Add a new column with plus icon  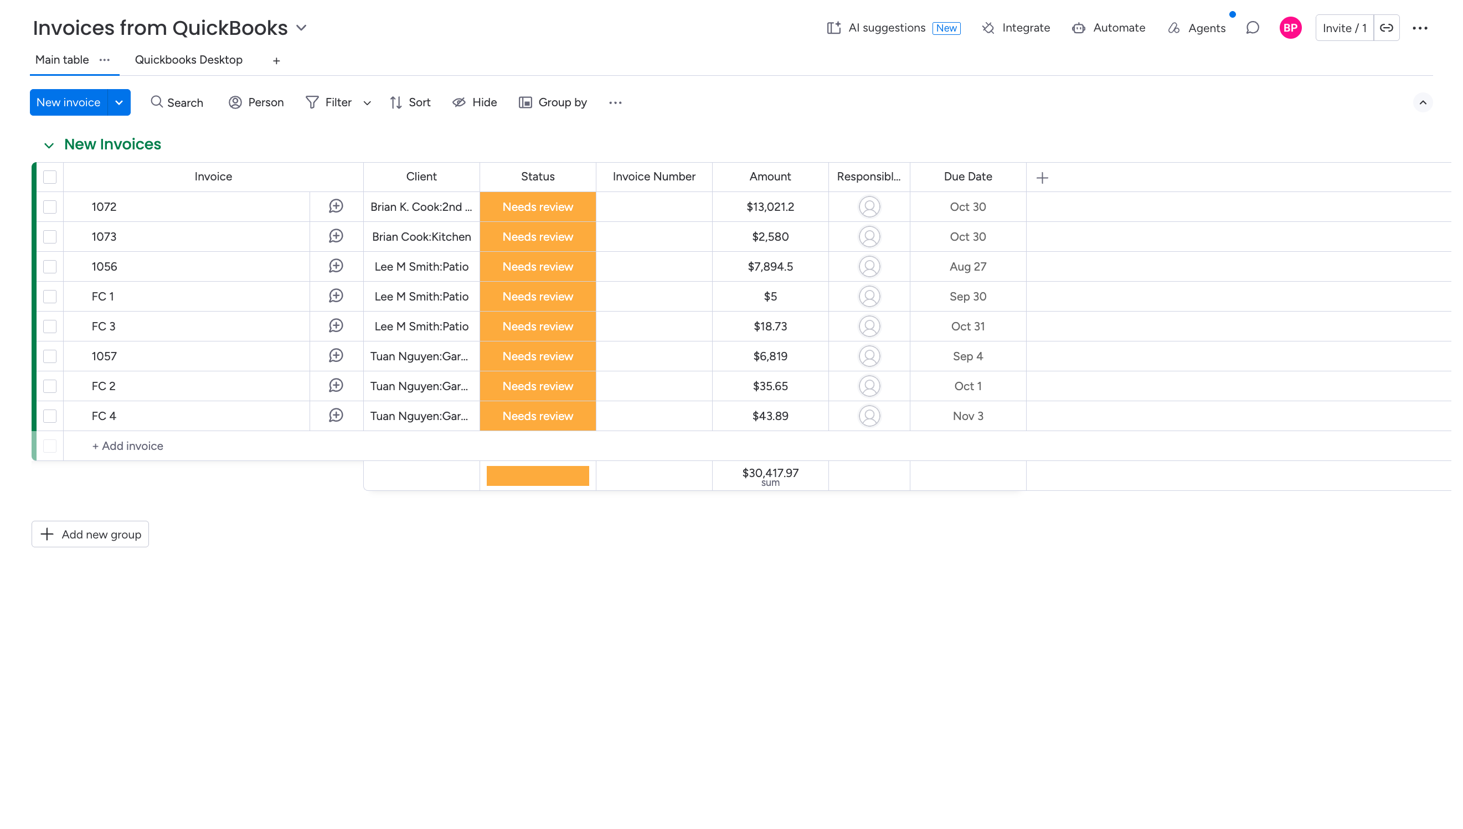(x=1042, y=178)
